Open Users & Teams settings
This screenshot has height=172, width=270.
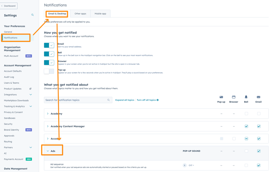12,83
